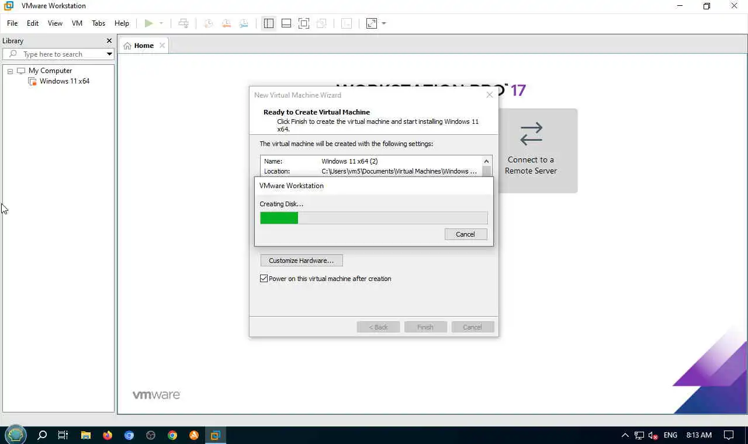
Task: Open the Tabs menu
Action: (98, 23)
